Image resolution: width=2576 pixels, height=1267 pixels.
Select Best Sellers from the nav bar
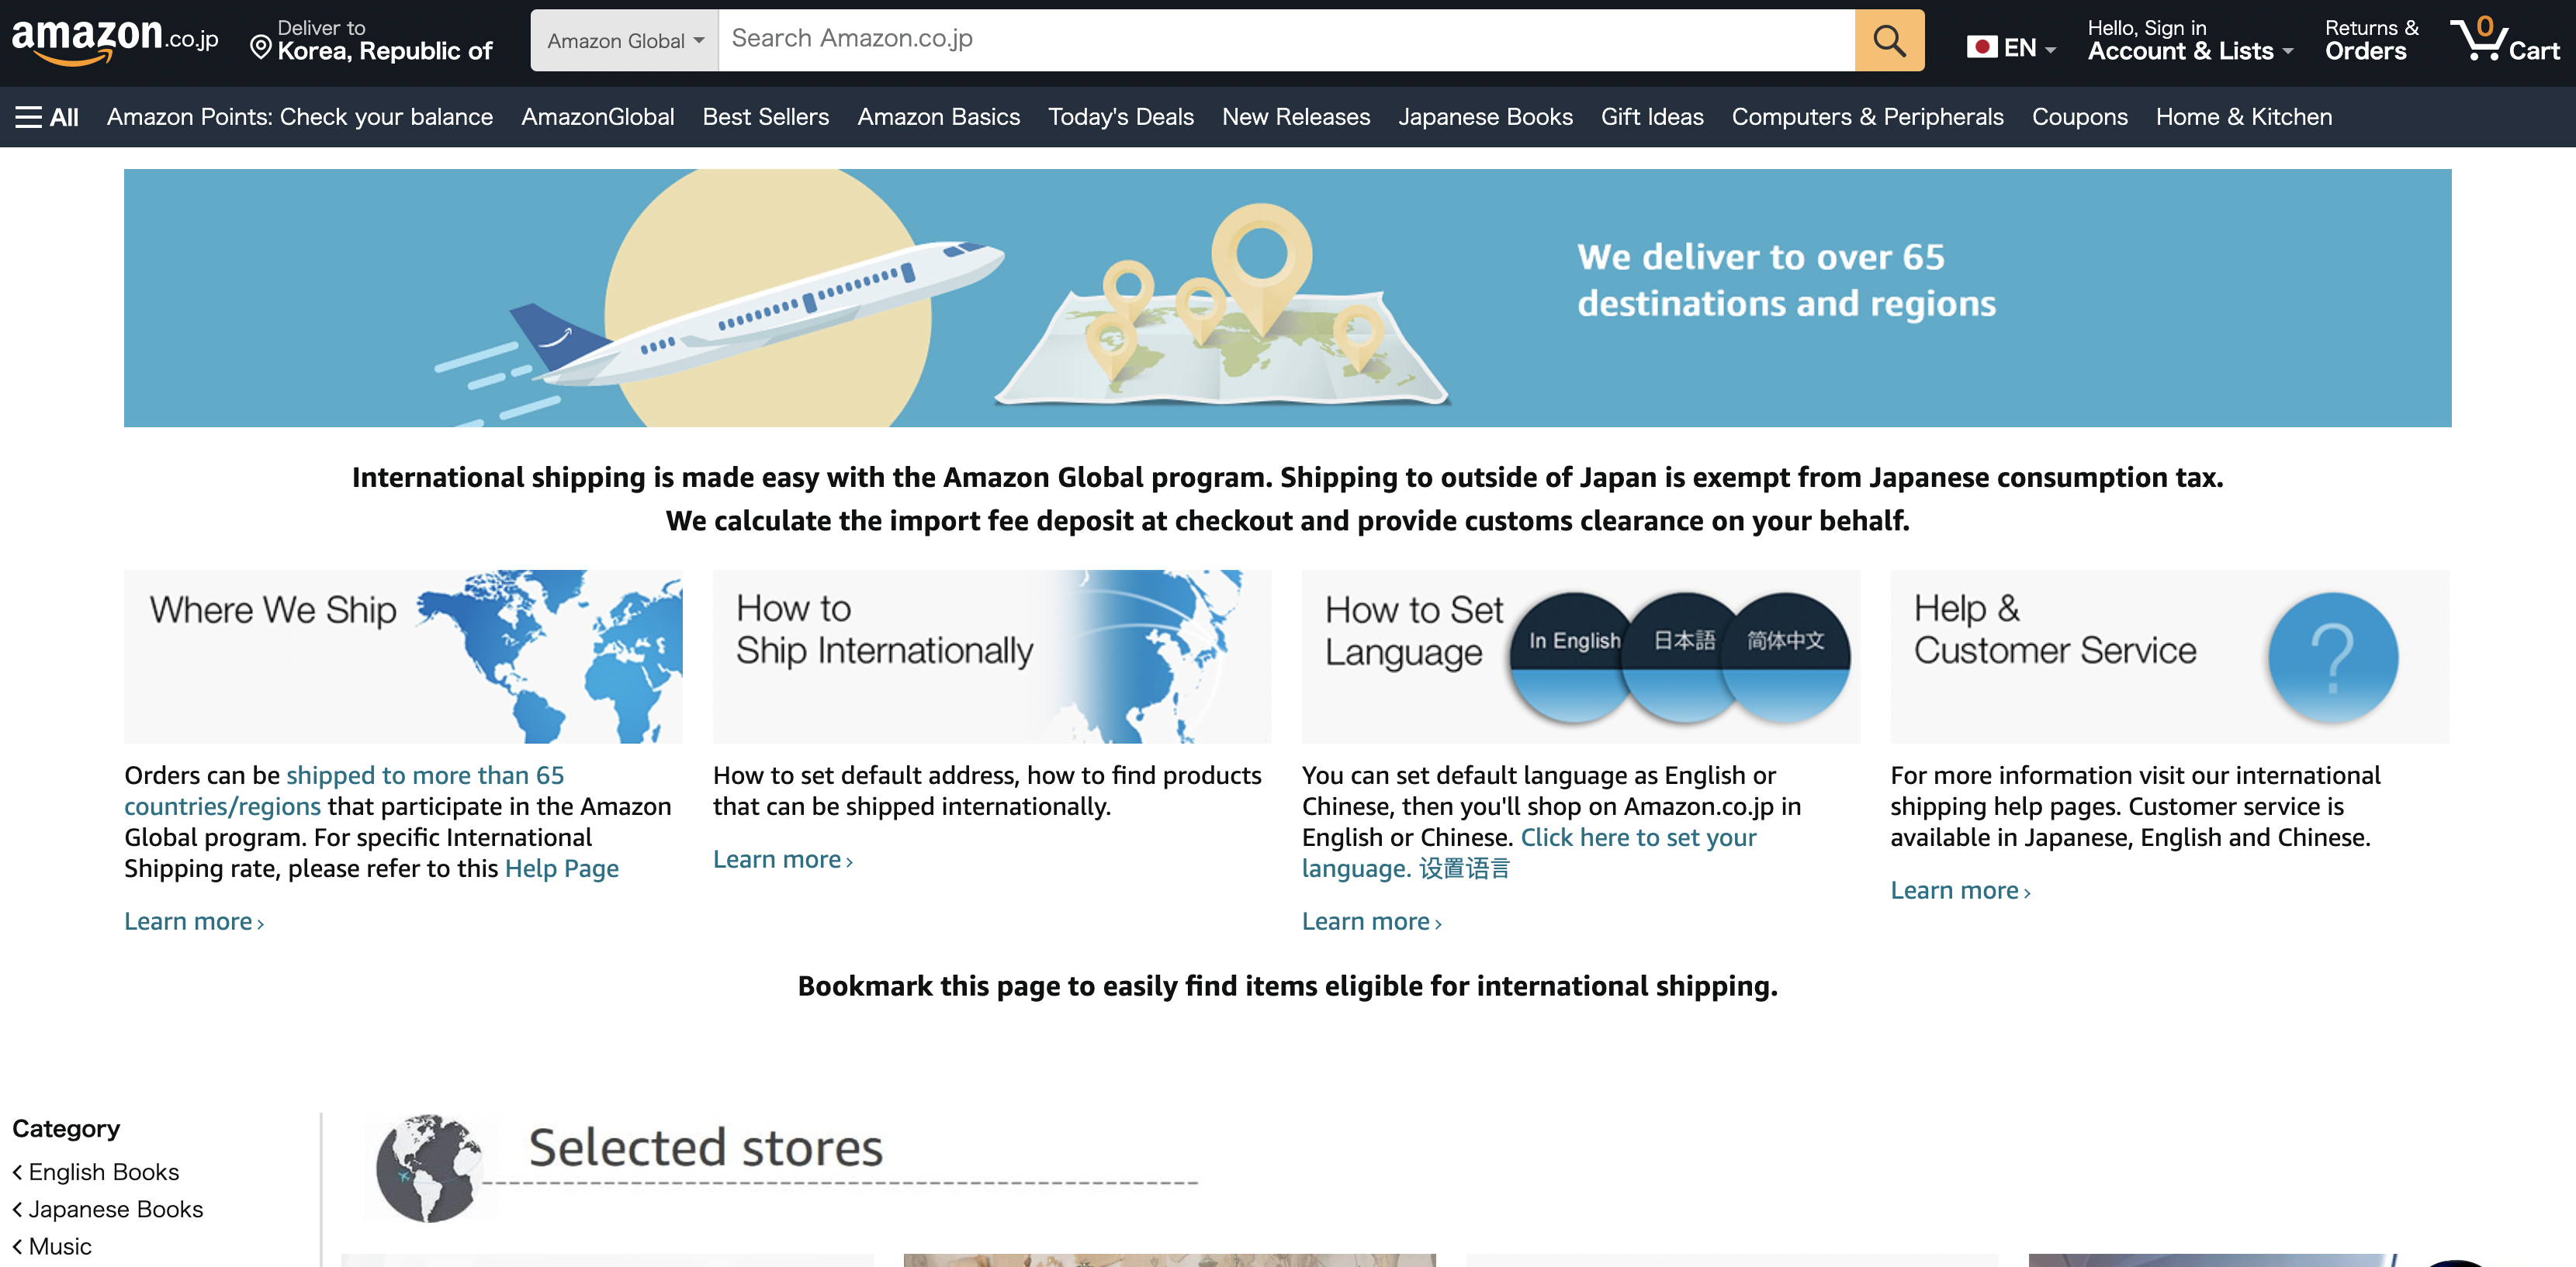click(x=765, y=117)
